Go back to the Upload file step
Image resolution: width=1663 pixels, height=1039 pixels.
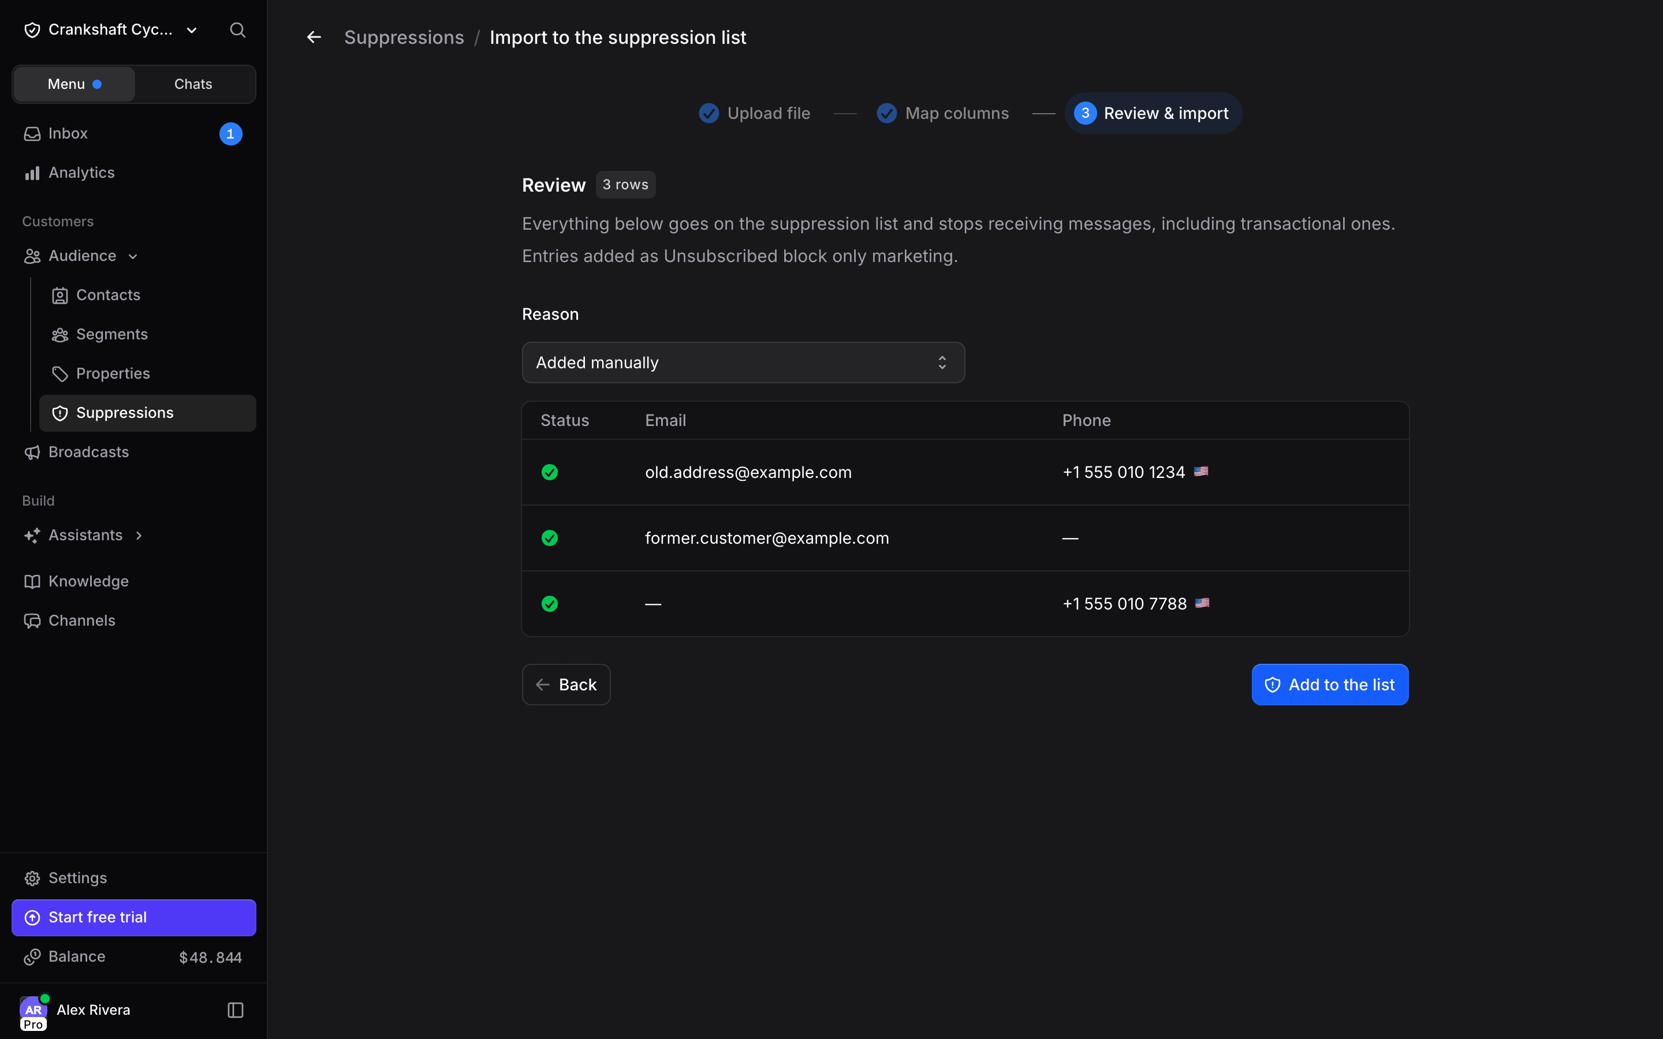click(755, 113)
